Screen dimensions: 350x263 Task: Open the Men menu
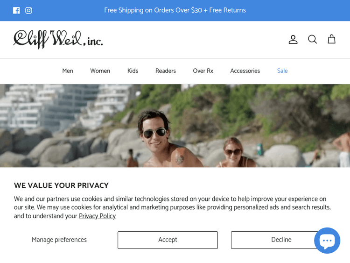[x=68, y=71]
